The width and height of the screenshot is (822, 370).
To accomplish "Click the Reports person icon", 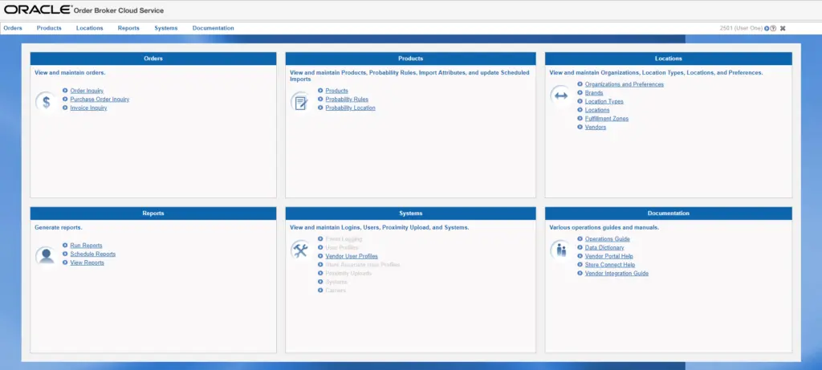I will click(46, 256).
